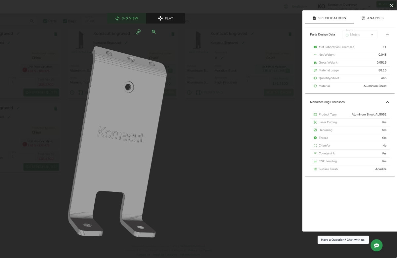Select the Specifications tab
397x258 pixels.
[329, 18]
